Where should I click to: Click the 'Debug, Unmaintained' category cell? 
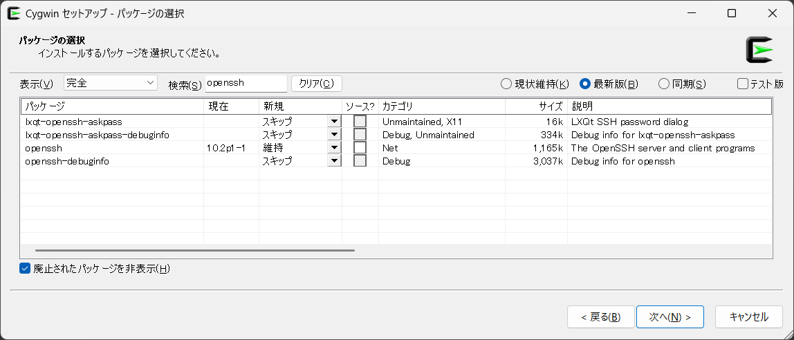pos(428,135)
